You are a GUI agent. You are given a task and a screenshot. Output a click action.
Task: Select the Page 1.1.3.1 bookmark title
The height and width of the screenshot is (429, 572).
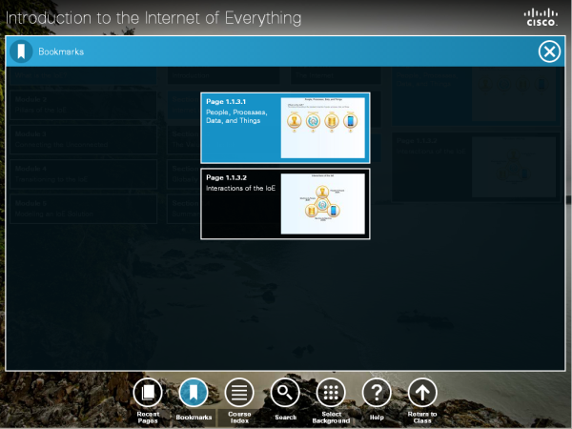click(x=227, y=101)
